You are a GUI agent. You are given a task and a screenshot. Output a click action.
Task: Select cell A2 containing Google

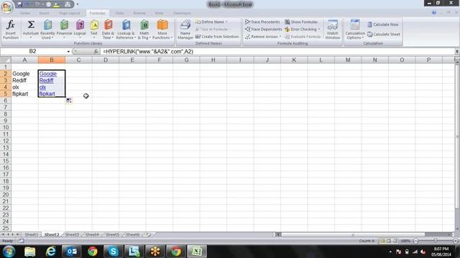[x=24, y=74]
